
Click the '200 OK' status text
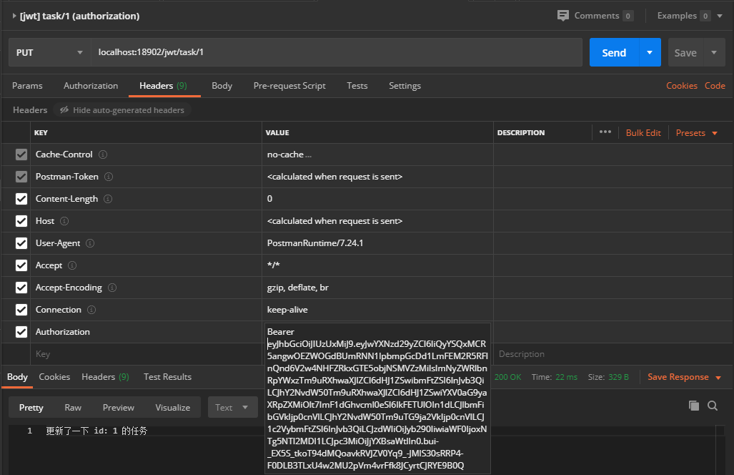(507, 377)
